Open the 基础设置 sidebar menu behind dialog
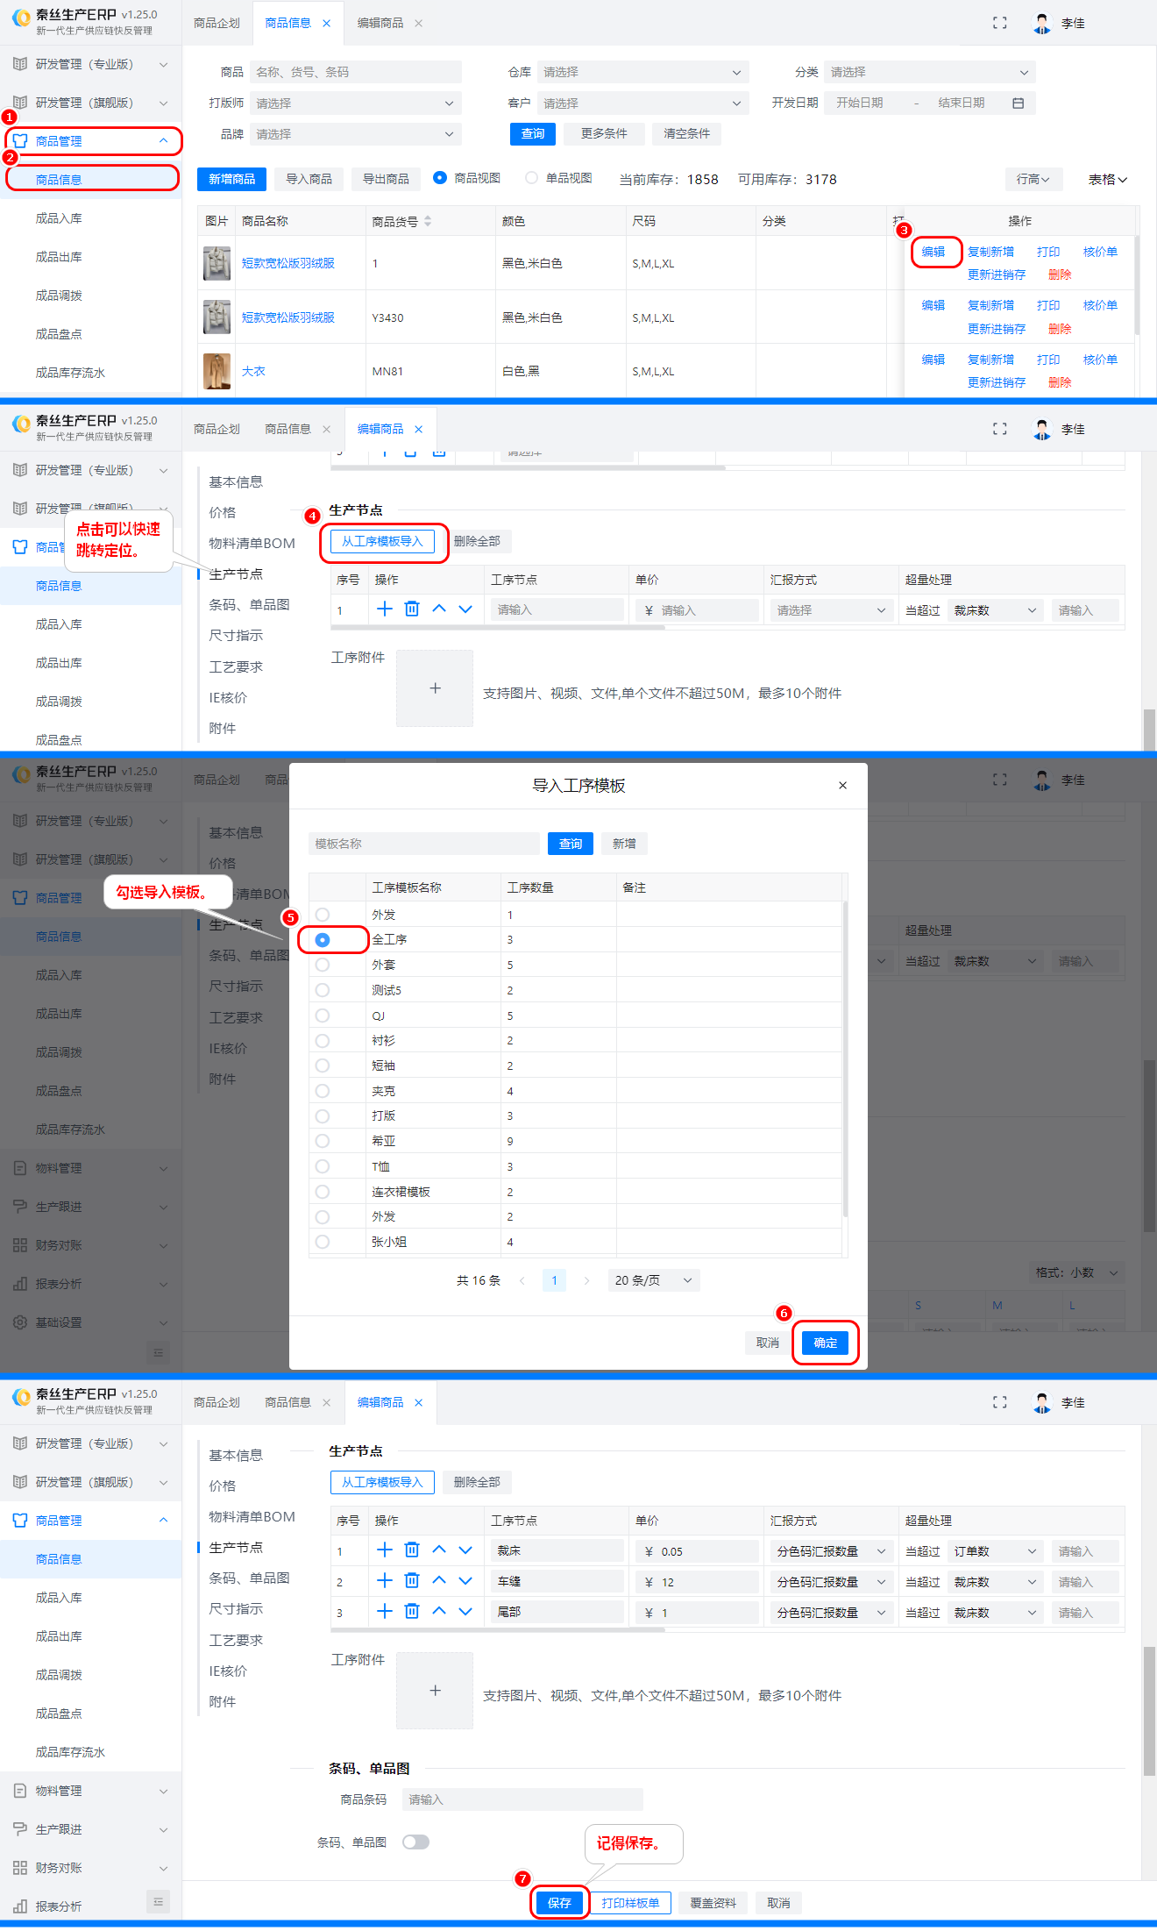The width and height of the screenshot is (1157, 1931). coord(91,1322)
